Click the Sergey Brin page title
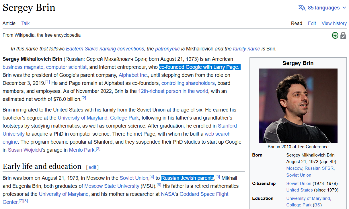 click(29, 7)
